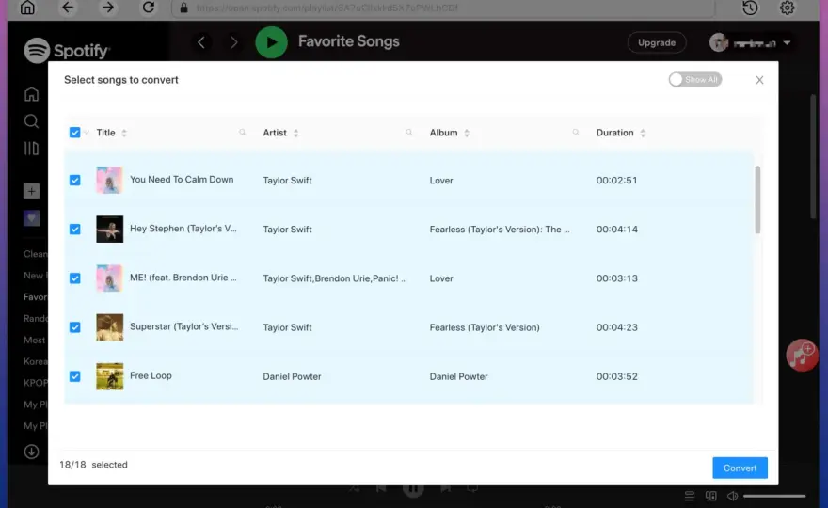
Task: Click the browser URL address field
Action: tap(442, 8)
